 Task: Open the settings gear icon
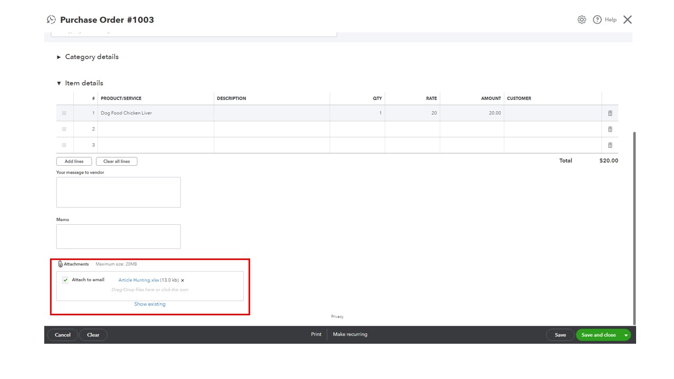581,19
